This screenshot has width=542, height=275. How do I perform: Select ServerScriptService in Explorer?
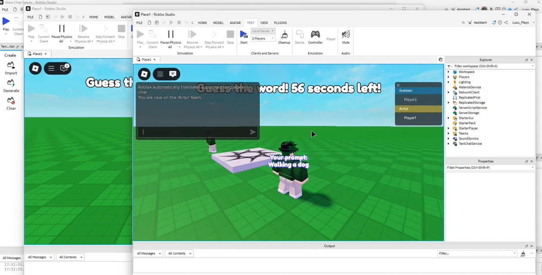(x=472, y=108)
